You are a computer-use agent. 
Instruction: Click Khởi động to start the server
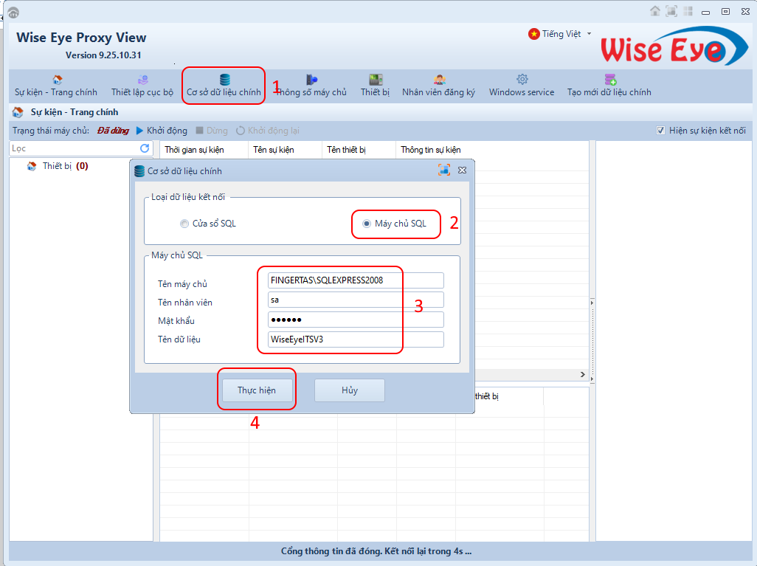161,131
